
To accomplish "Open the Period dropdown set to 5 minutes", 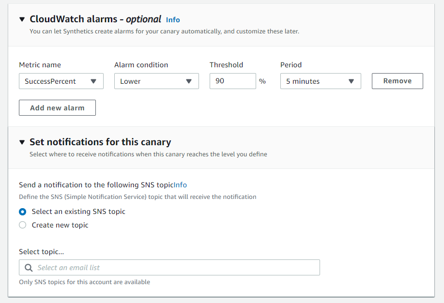I will (x=321, y=81).
